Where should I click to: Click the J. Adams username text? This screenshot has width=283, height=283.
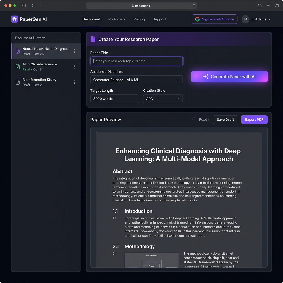coord(259,19)
